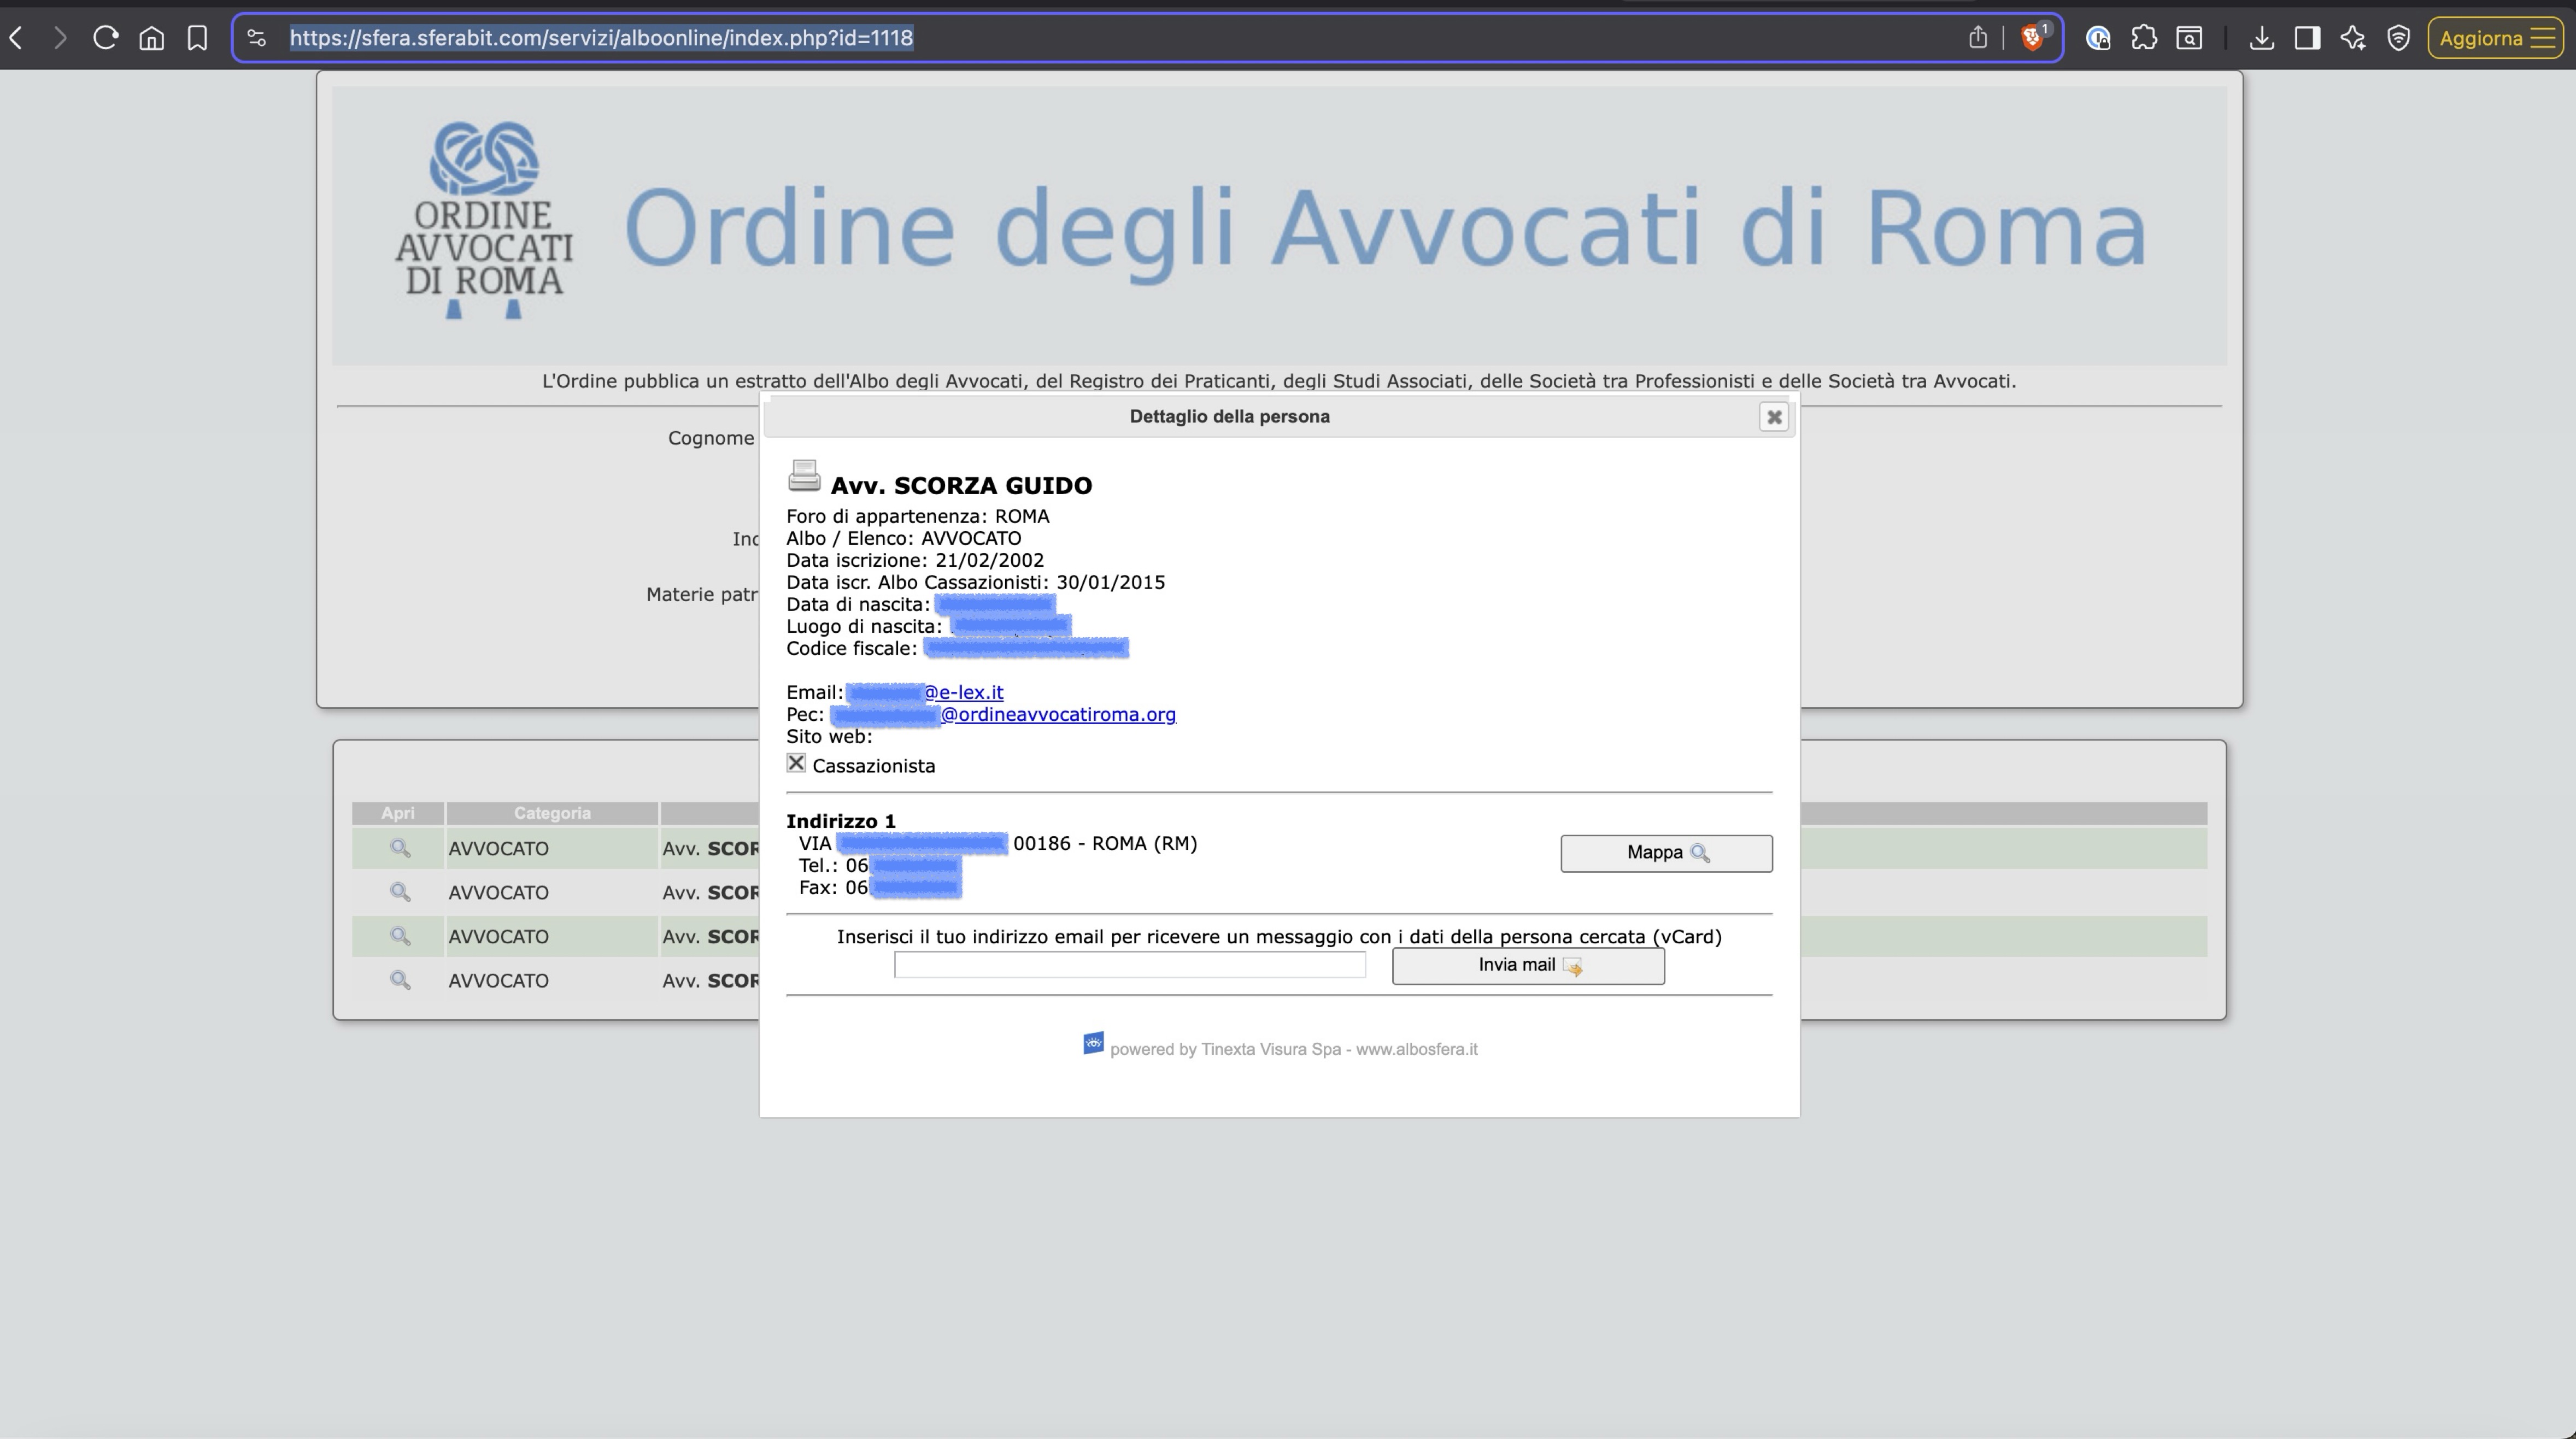
Task: Click the printer icon beside the lawyer's name
Action: [x=803, y=476]
